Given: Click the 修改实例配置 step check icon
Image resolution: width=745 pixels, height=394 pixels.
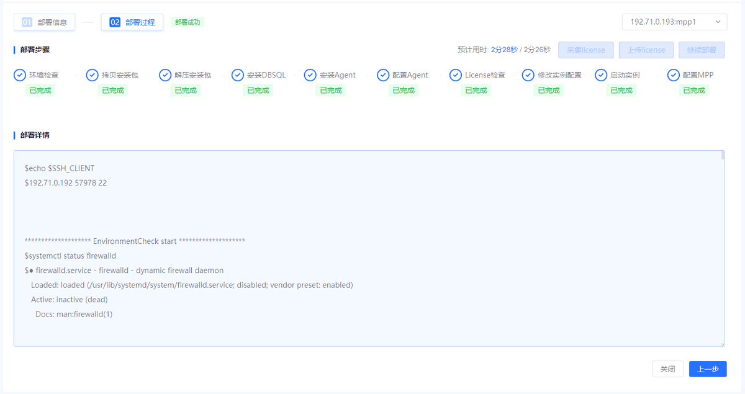Looking at the screenshot, I should point(528,75).
